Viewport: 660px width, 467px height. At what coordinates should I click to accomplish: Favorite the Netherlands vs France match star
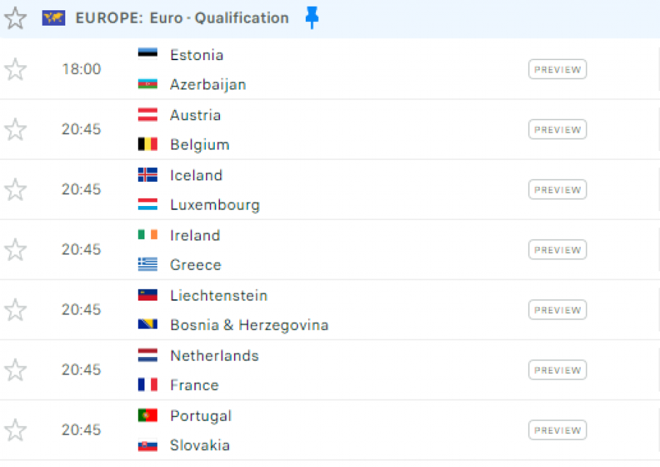15,369
